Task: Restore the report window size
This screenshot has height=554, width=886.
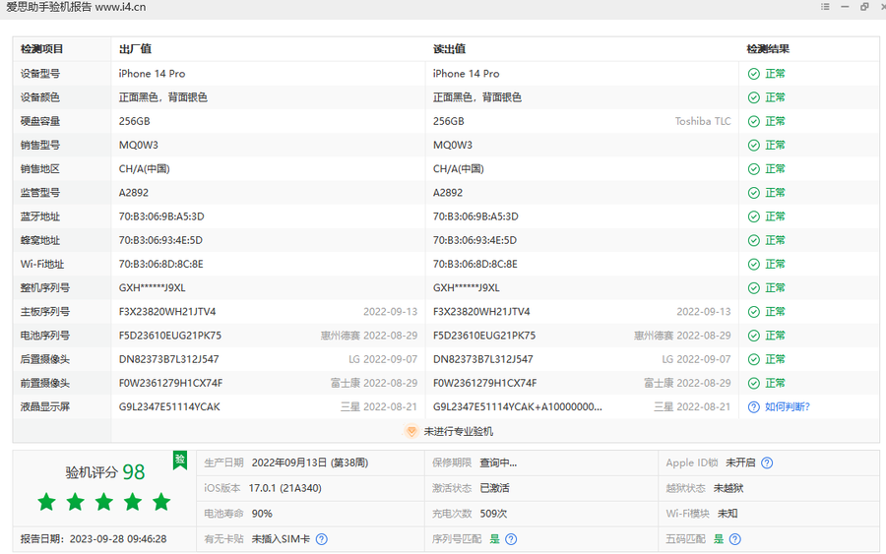Action: [x=864, y=7]
